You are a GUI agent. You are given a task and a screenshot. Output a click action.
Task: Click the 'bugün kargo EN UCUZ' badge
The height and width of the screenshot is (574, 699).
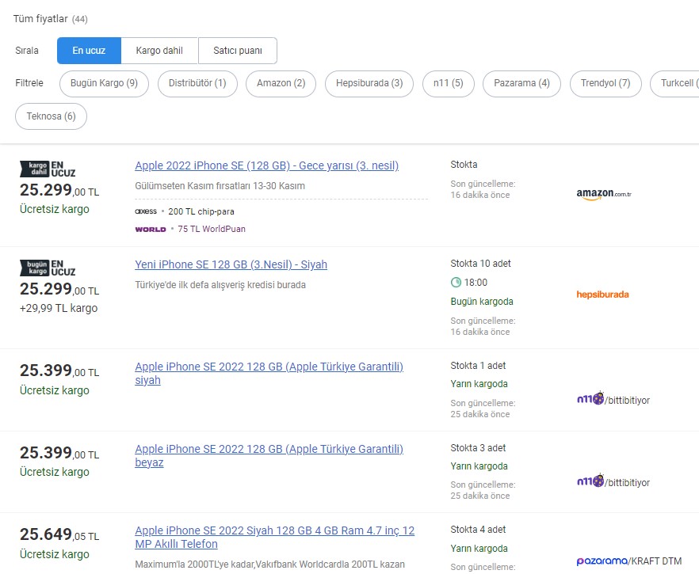(48, 268)
